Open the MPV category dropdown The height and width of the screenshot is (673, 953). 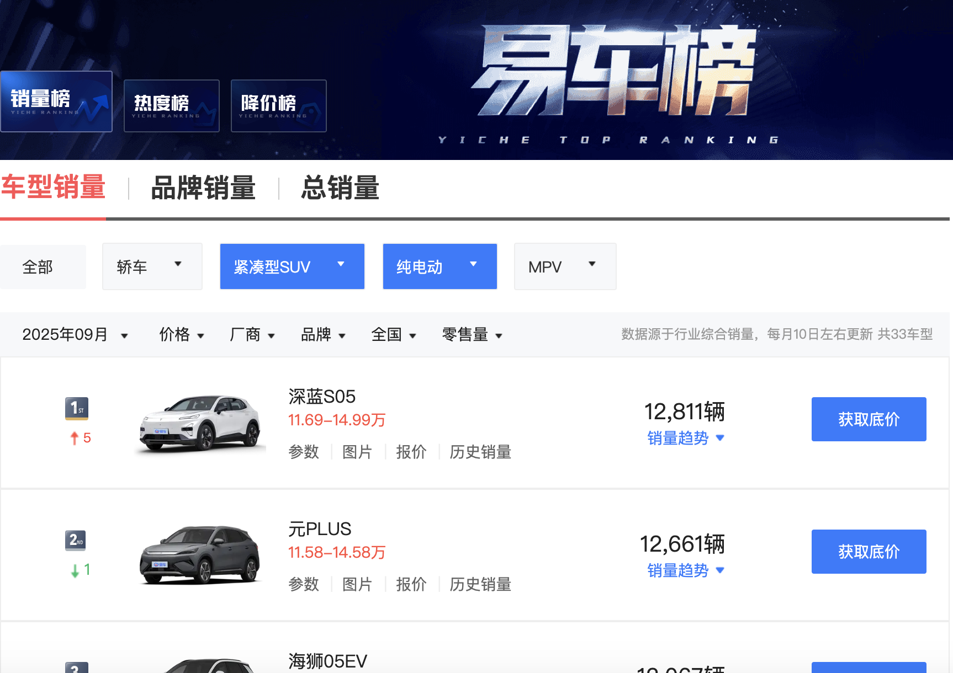564,266
